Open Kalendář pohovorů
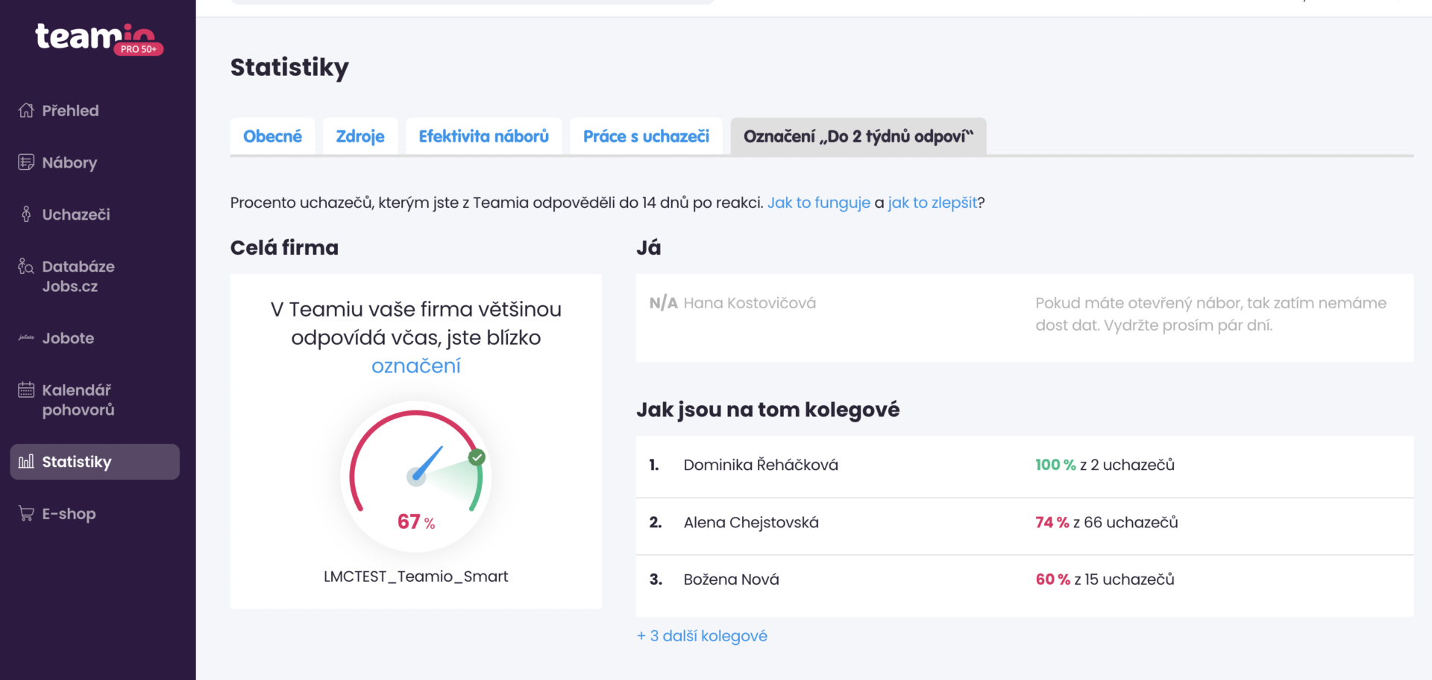The height and width of the screenshot is (680, 1432). pyautogui.click(x=77, y=399)
